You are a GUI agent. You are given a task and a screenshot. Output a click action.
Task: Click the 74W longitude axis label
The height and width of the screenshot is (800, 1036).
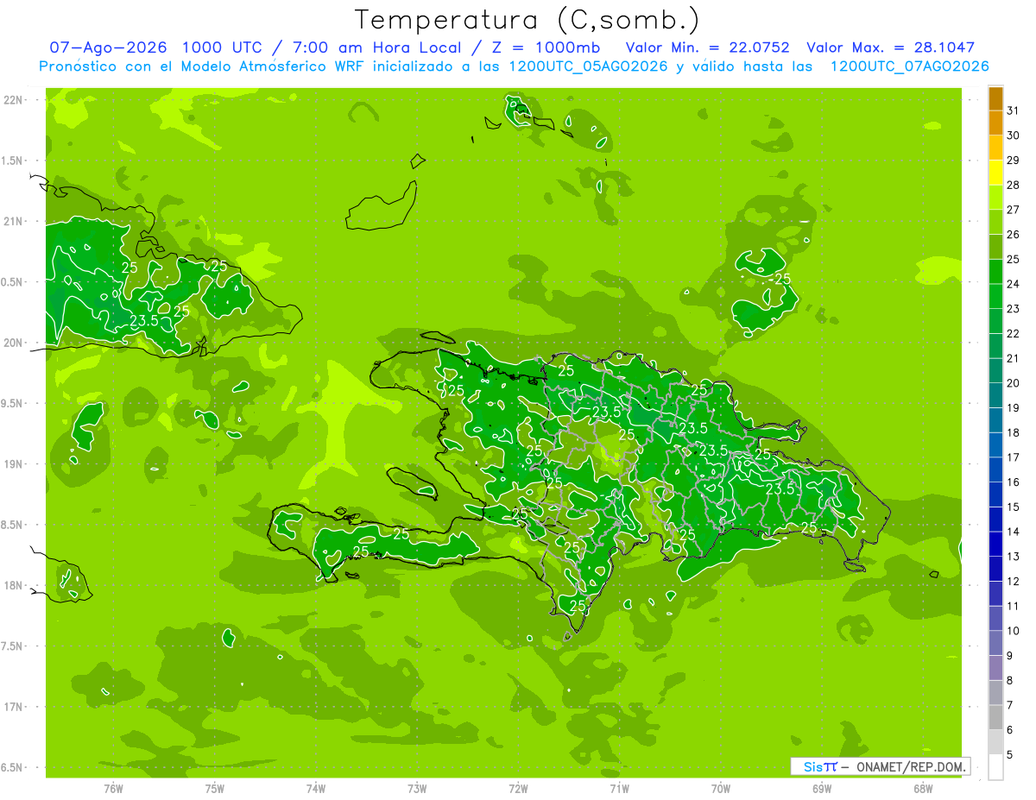[x=316, y=789]
